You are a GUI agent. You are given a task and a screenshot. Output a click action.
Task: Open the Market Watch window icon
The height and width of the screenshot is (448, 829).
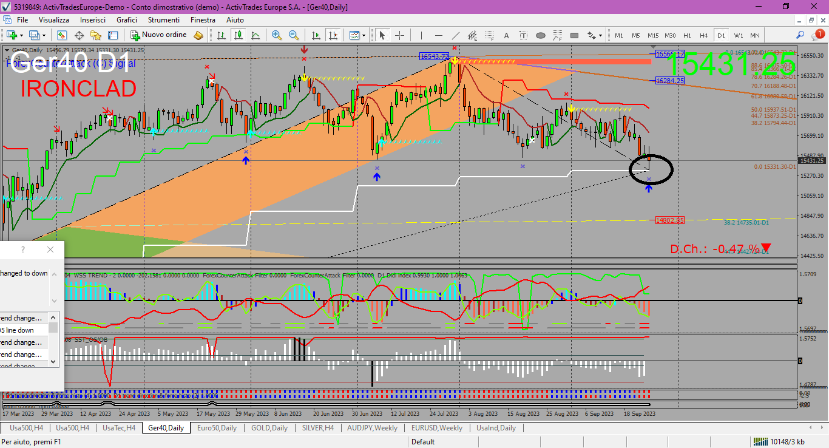(62, 35)
